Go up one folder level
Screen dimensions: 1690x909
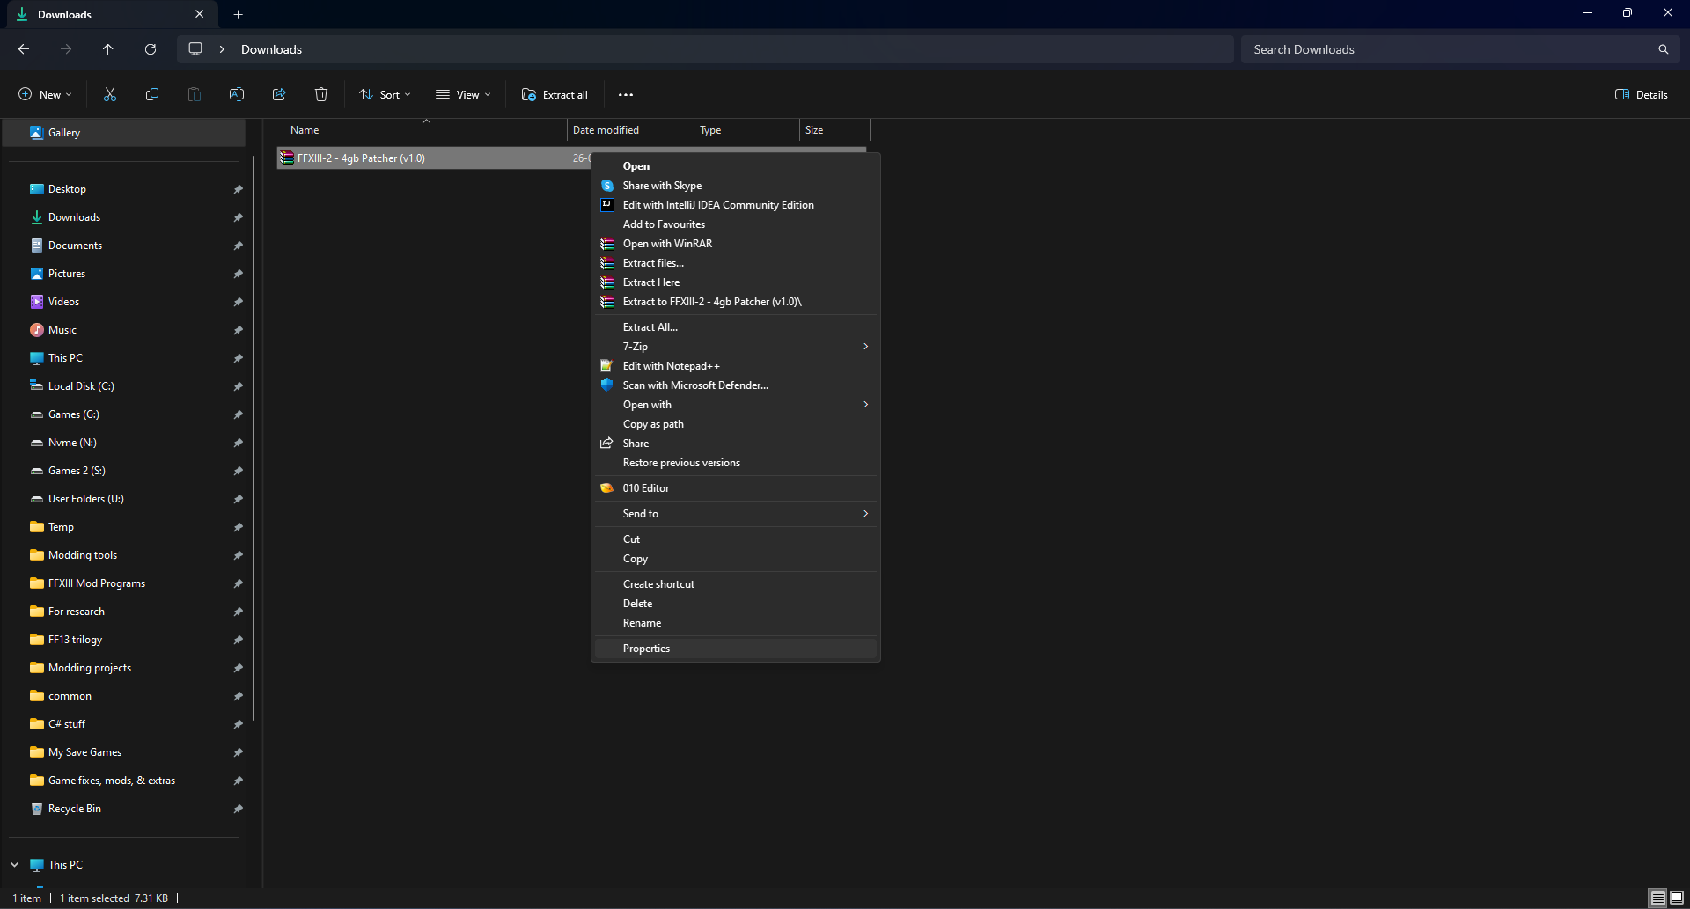108,49
